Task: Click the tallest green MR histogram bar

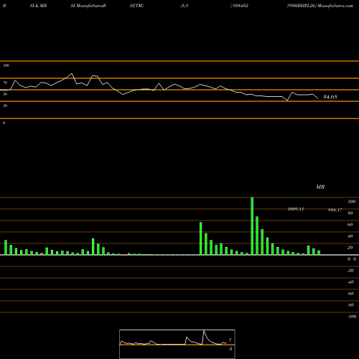Action: (x=252, y=226)
